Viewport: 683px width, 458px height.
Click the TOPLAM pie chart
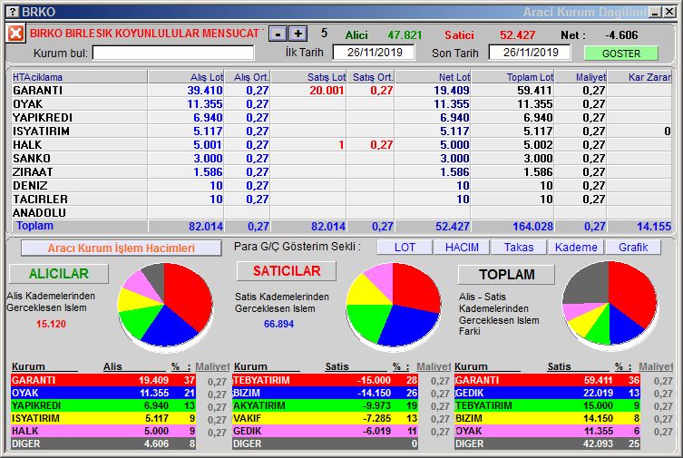pyautogui.click(x=610, y=304)
